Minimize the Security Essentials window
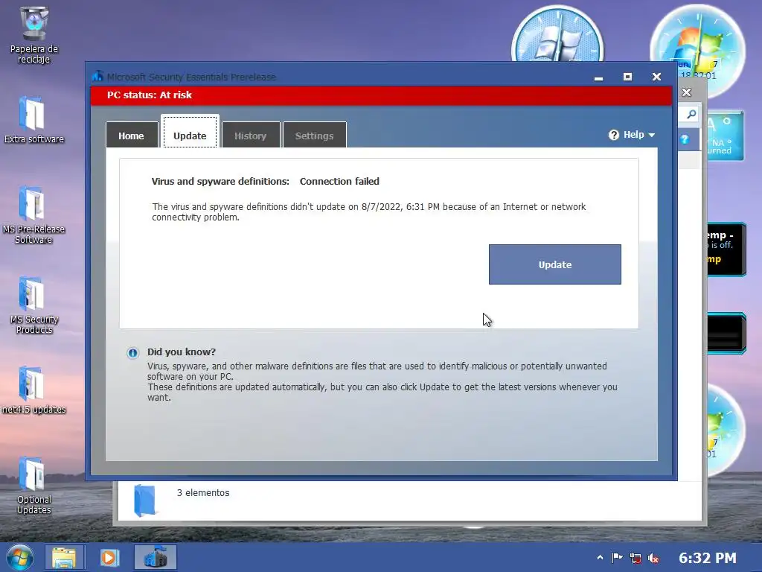762x572 pixels. coord(599,77)
